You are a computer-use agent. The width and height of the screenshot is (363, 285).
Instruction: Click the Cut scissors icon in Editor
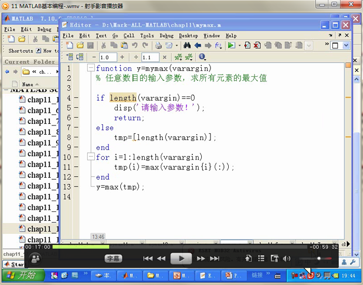[x=103, y=45]
